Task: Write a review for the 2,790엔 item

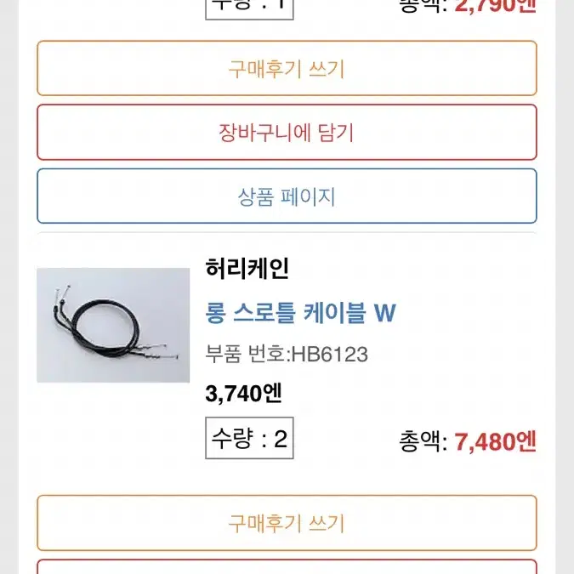Action: click(287, 69)
